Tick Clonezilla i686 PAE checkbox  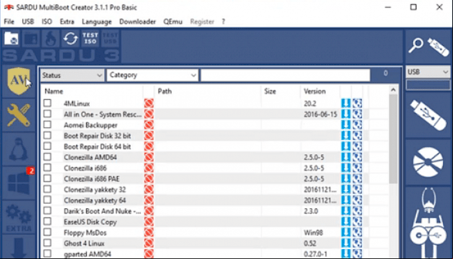coord(47,178)
